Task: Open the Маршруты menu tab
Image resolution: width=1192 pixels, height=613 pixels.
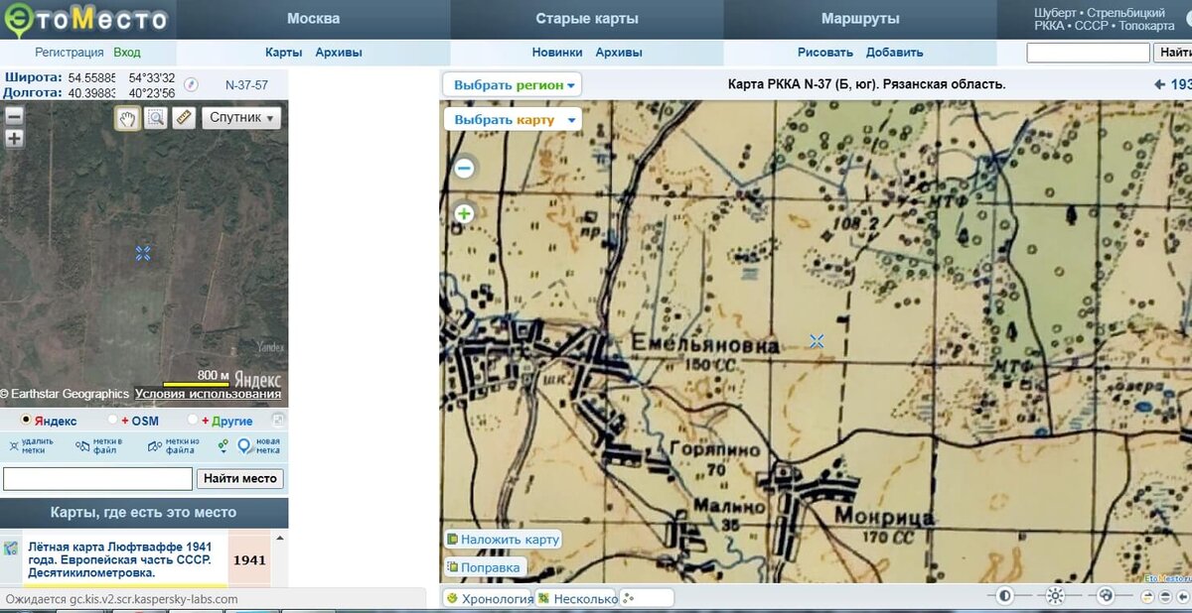Action: click(860, 19)
